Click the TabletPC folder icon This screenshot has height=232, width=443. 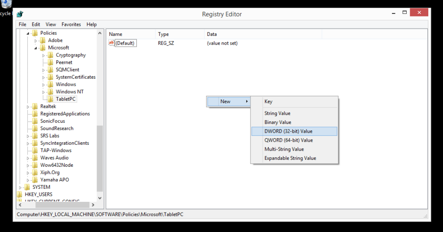(51, 99)
